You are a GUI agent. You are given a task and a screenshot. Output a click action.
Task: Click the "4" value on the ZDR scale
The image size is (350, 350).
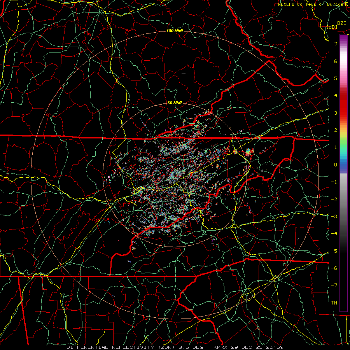point(336,96)
